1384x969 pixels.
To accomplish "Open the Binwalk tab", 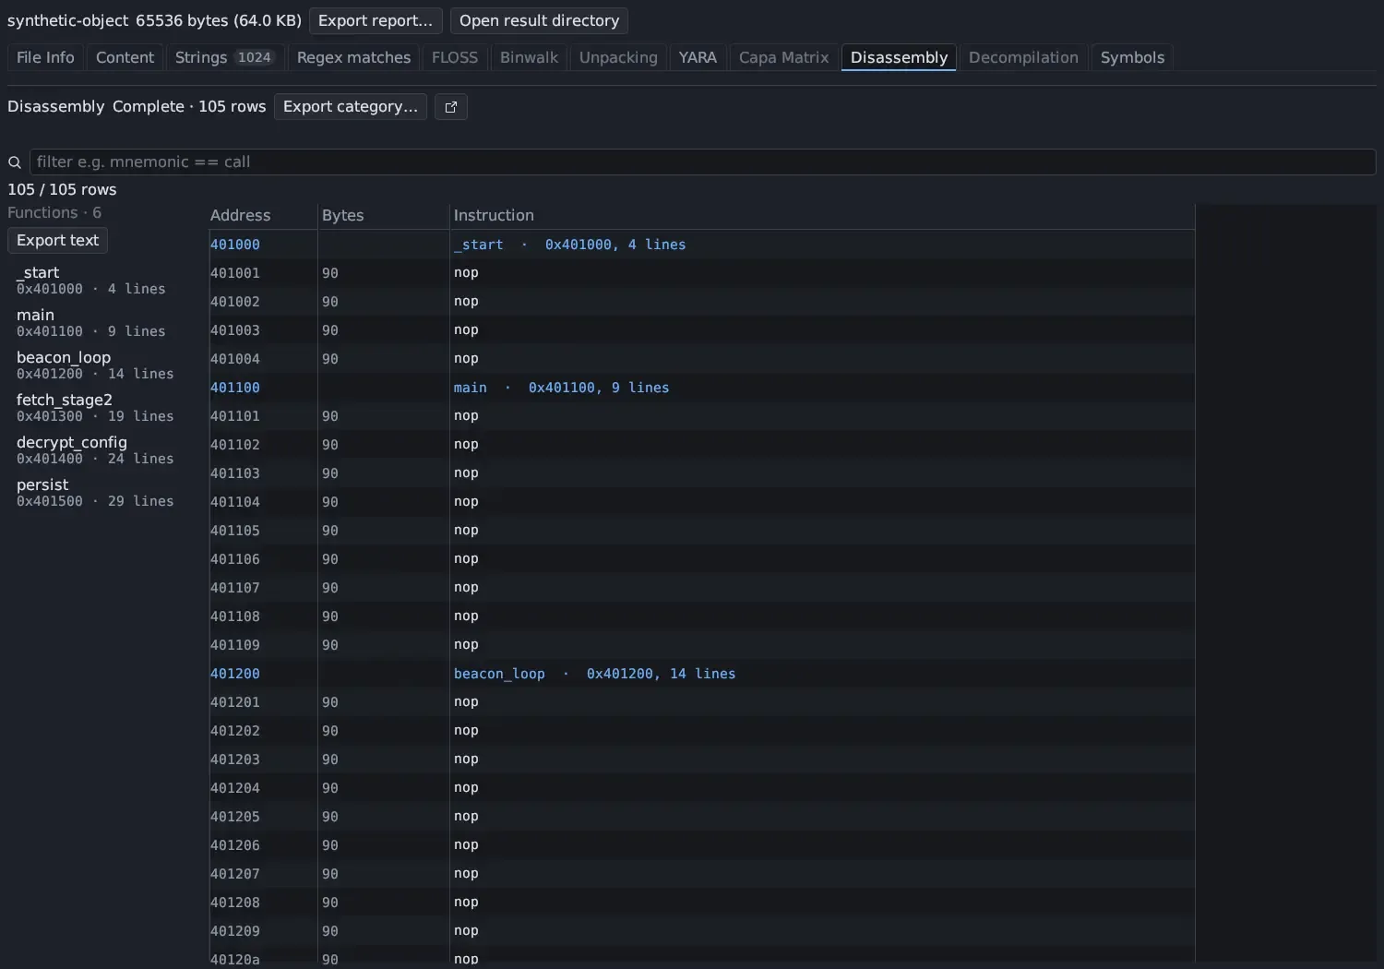I will pyautogui.click(x=529, y=57).
